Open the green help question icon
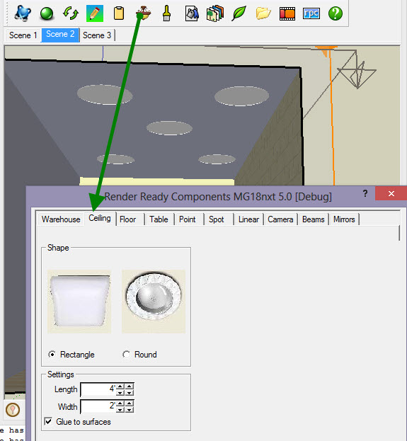 coord(336,13)
